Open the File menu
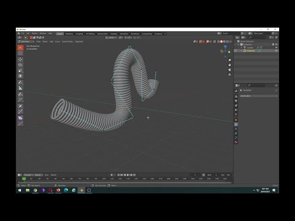 [x=23, y=34]
